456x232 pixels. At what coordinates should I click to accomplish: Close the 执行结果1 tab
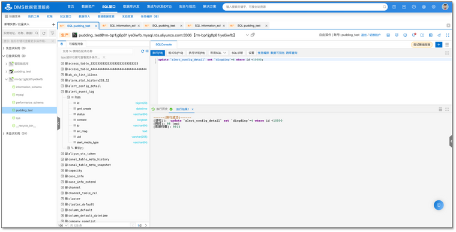(193, 109)
